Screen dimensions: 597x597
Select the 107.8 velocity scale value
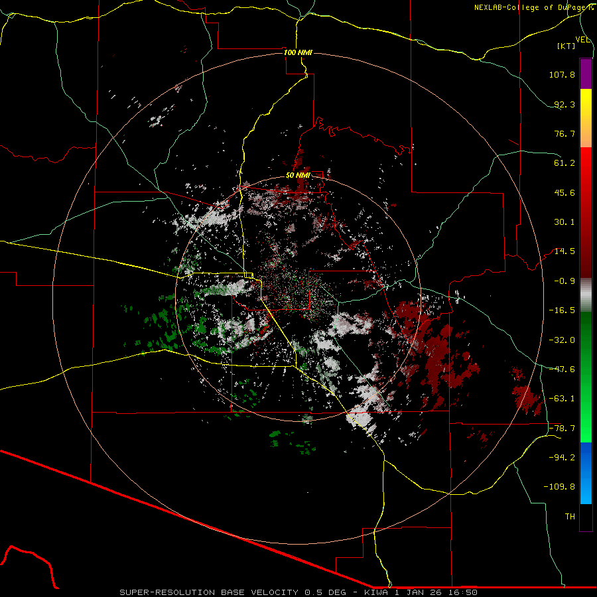click(562, 74)
